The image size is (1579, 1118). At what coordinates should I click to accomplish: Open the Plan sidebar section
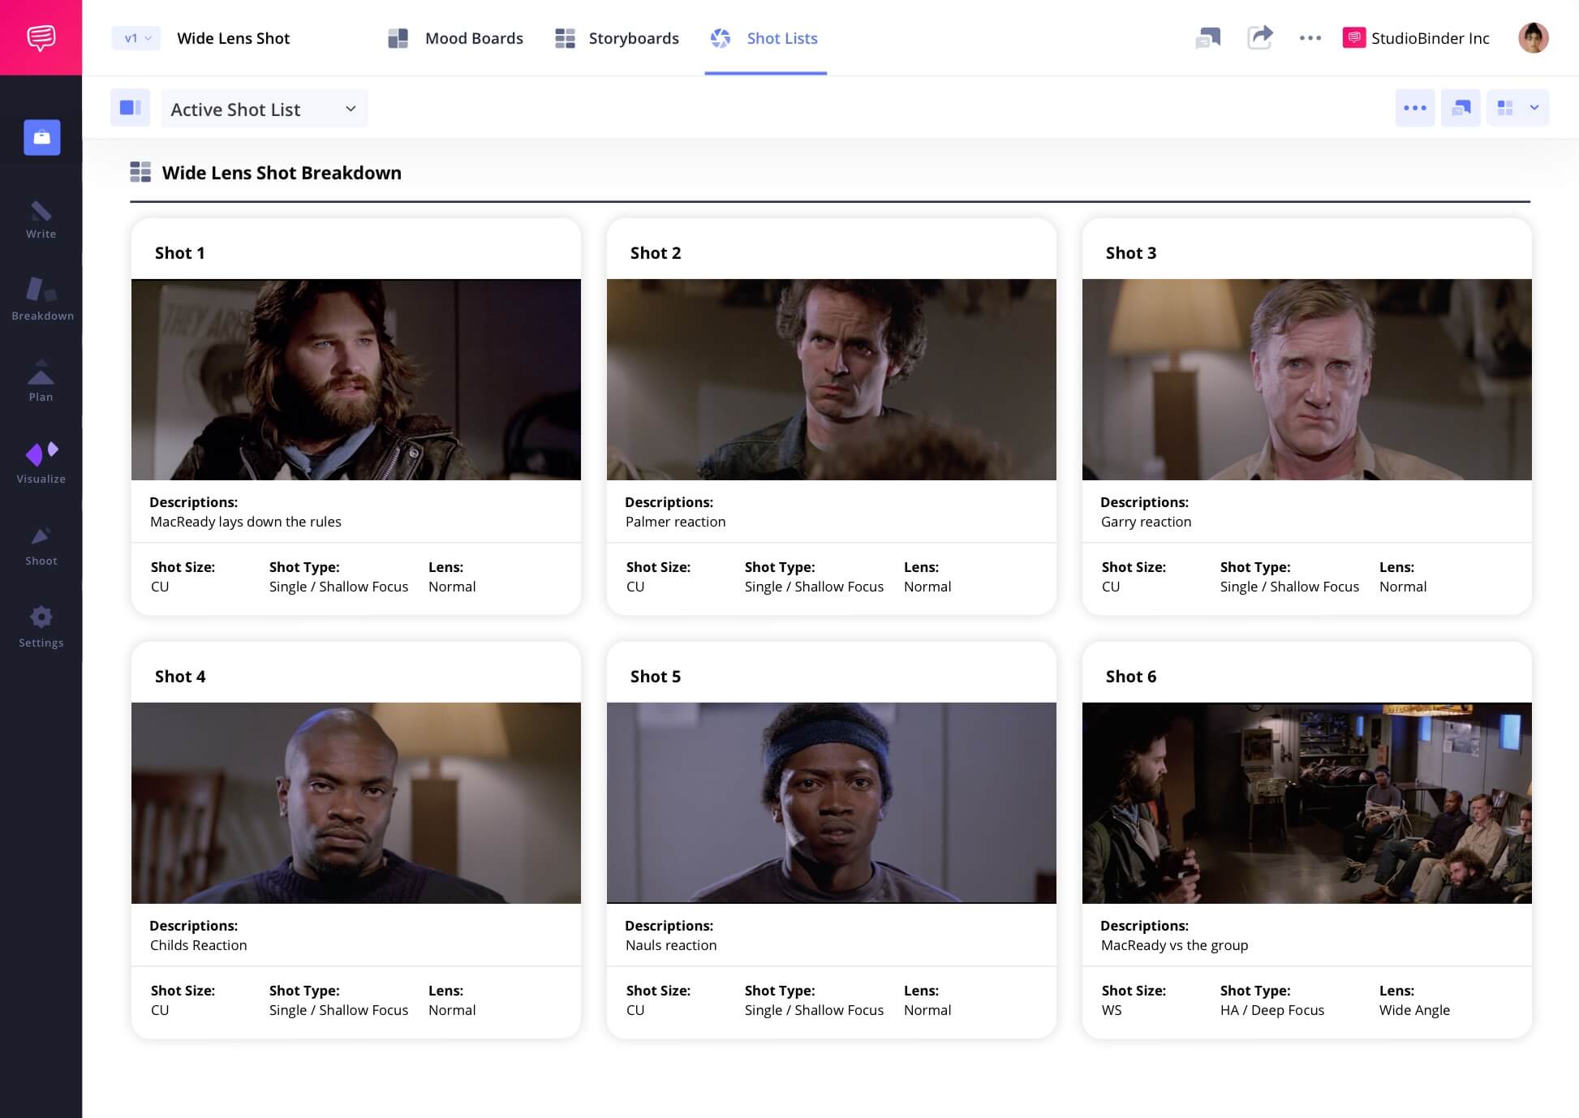click(41, 381)
